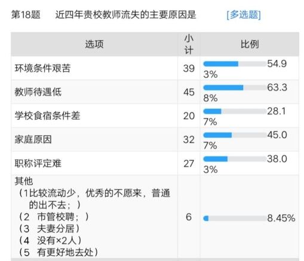The height and width of the screenshot is (261, 304).
Task: Click the 教师待遇低 option row
Action: click(155, 92)
